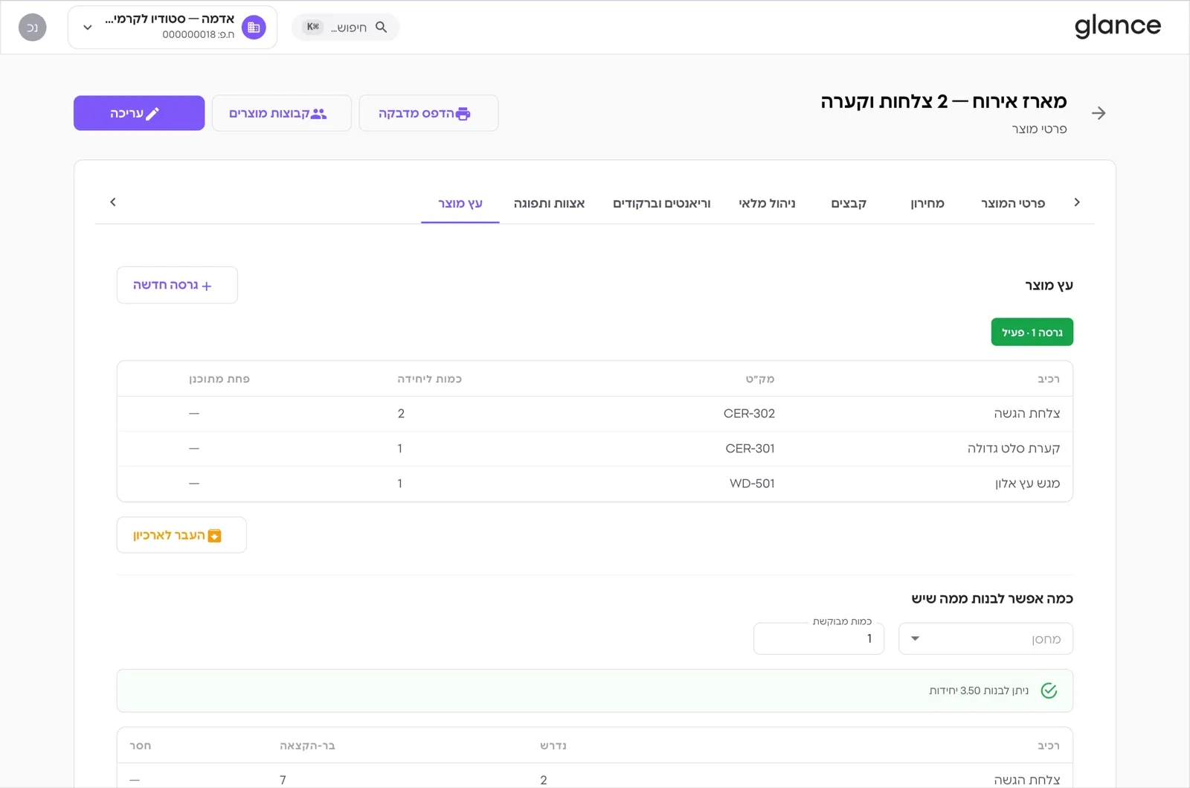Select the עץ מוצר tab
Viewport: 1190px width, 788px height.
coord(460,203)
